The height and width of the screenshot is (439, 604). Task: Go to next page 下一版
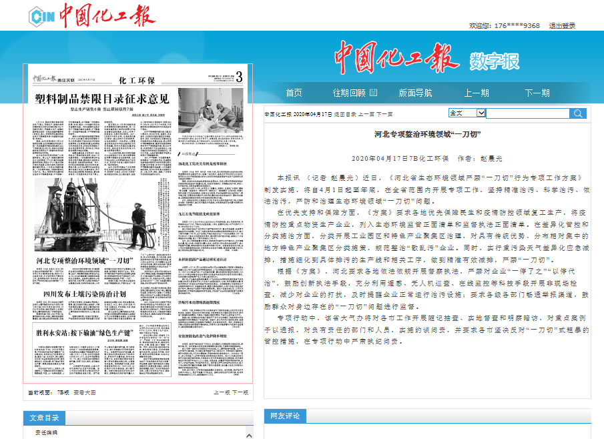tap(241, 393)
